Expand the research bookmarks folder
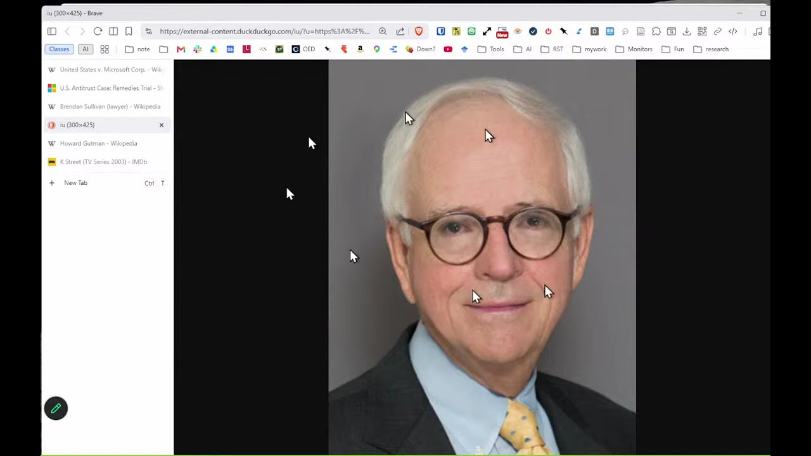Image resolution: width=811 pixels, height=456 pixels. (x=711, y=49)
